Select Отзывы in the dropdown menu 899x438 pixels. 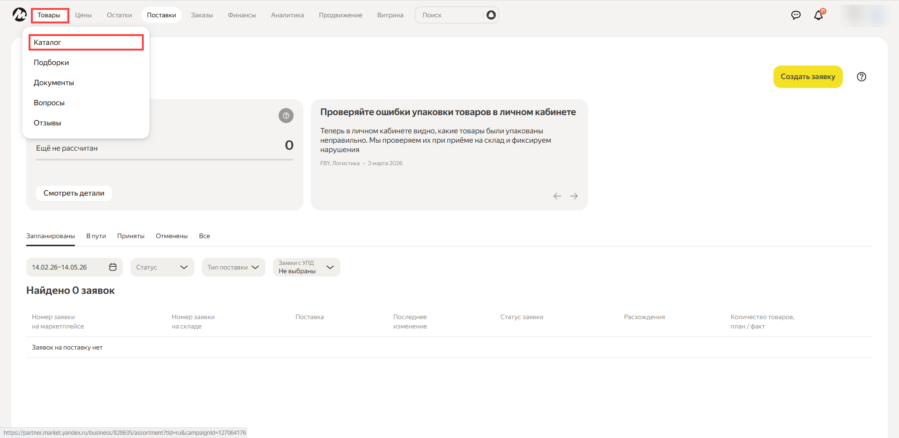47,123
